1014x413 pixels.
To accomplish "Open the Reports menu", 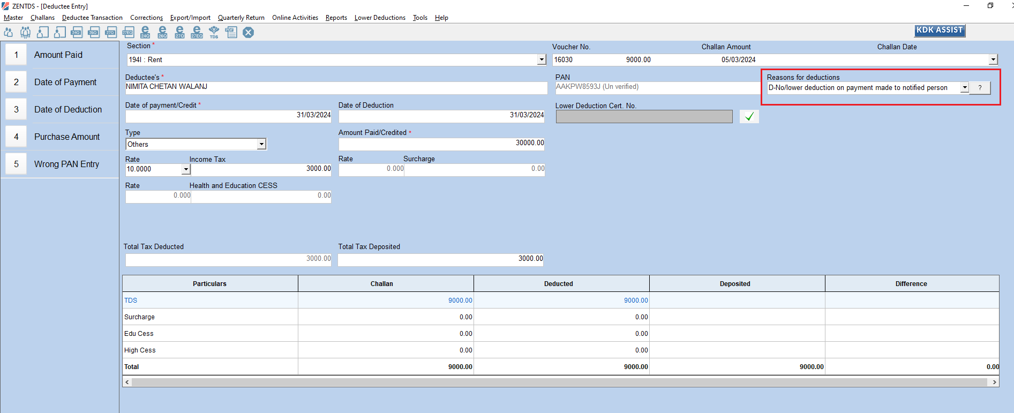I will click(x=336, y=18).
